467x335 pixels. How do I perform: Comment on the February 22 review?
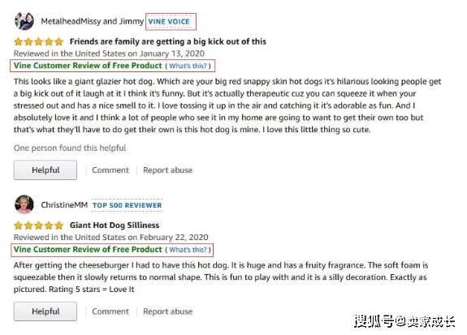pyautogui.click(x=110, y=311)
